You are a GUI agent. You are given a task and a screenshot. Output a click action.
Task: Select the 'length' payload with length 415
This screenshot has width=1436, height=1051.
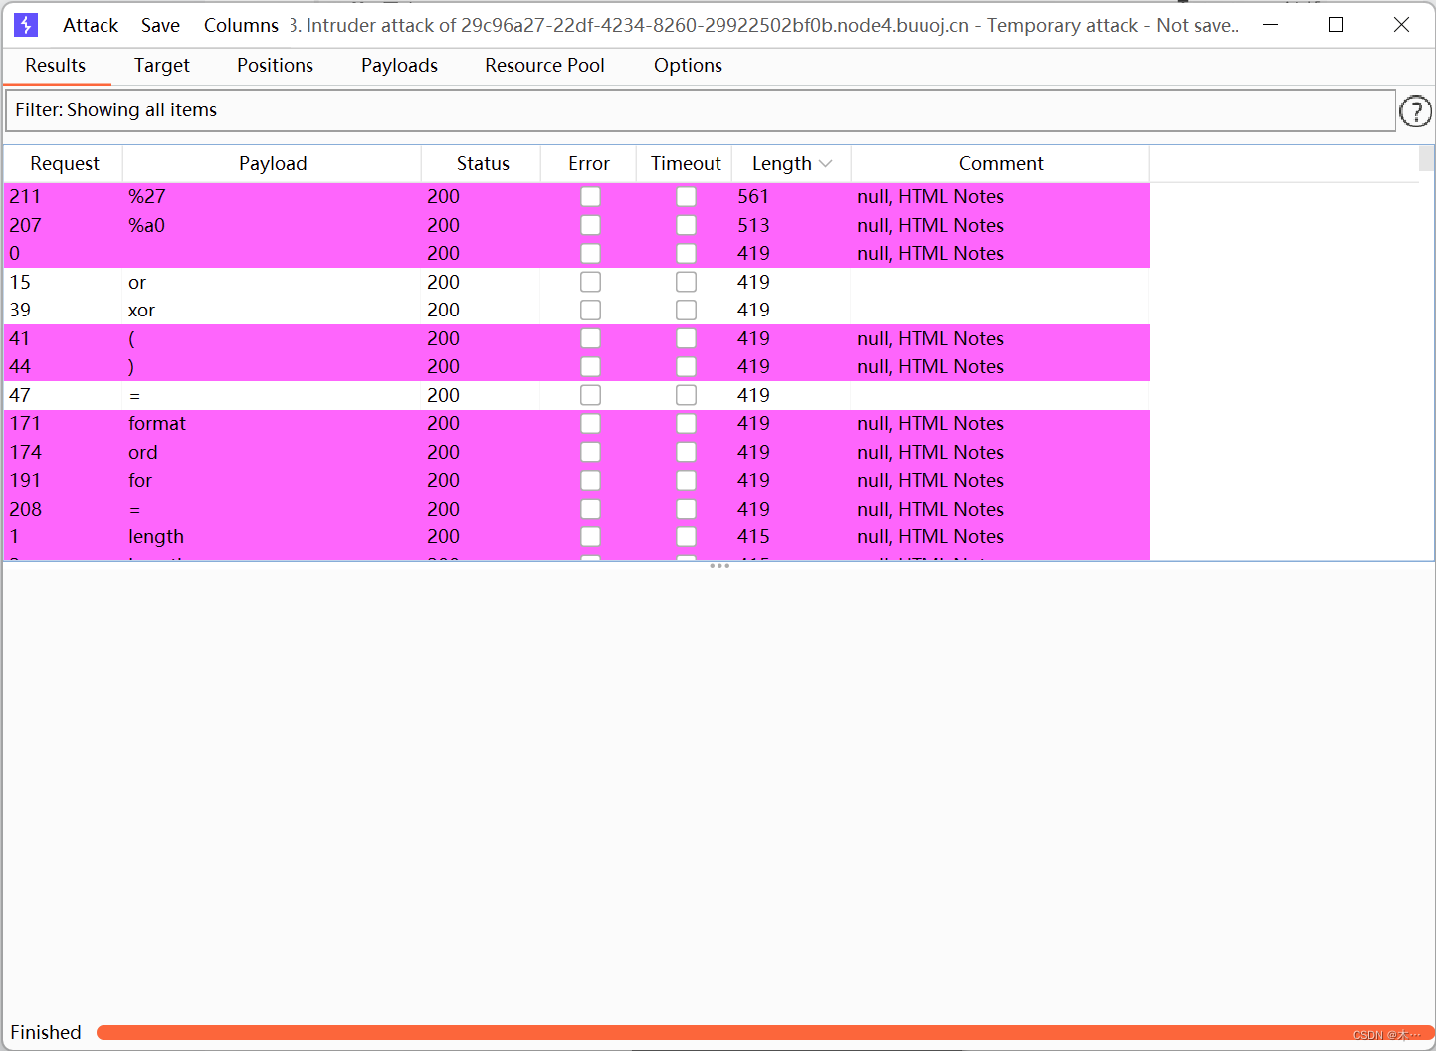click(272, 537)
